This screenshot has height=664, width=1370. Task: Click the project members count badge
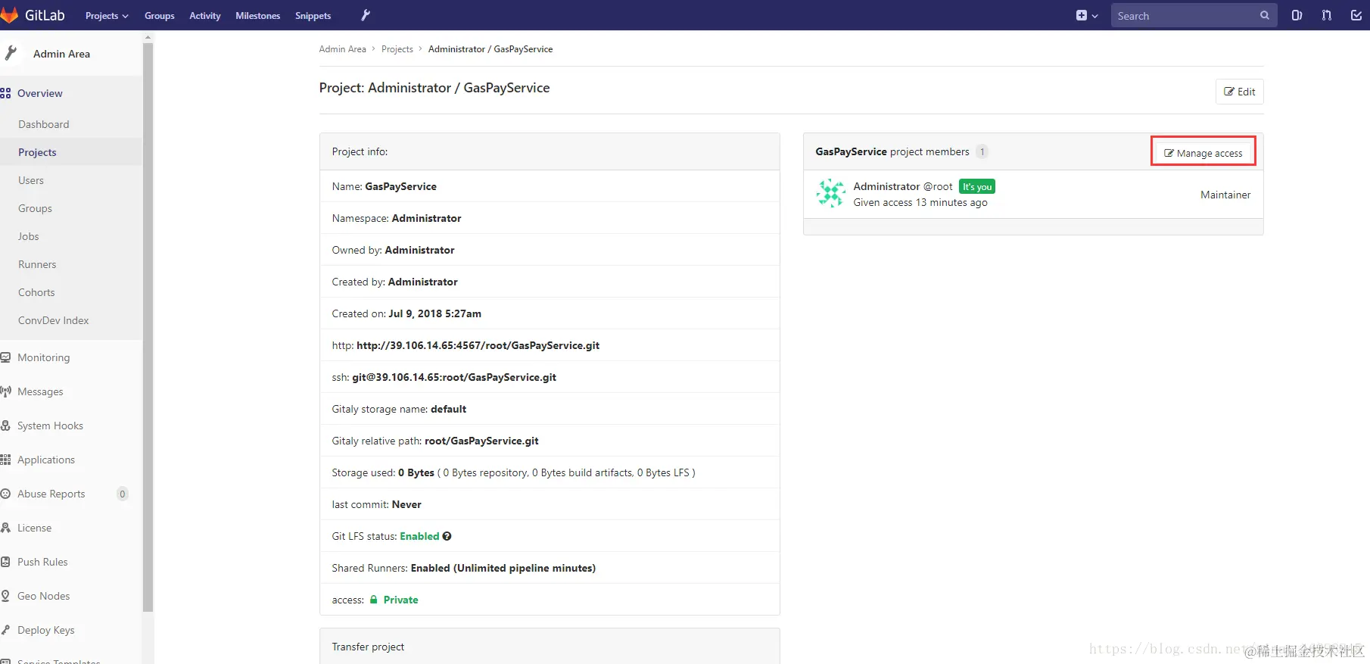[982, 151]
